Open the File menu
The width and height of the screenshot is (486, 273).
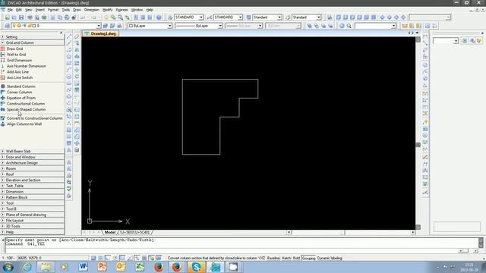[10, 10]
